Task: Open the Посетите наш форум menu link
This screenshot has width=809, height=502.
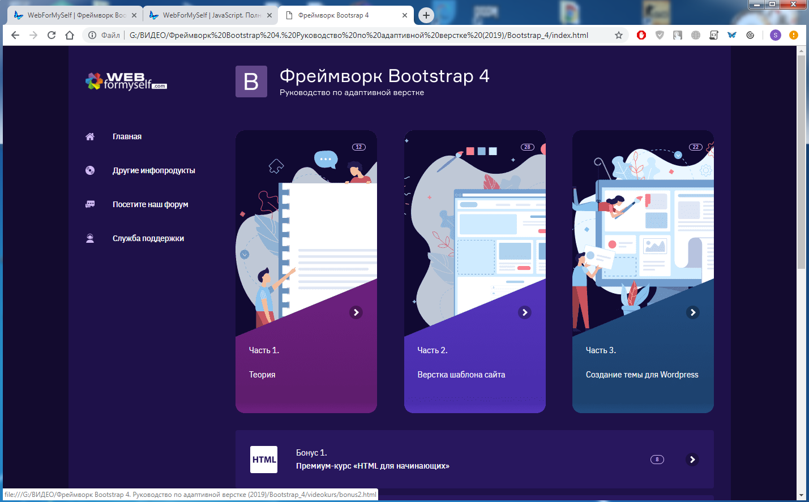Action: 150,204
